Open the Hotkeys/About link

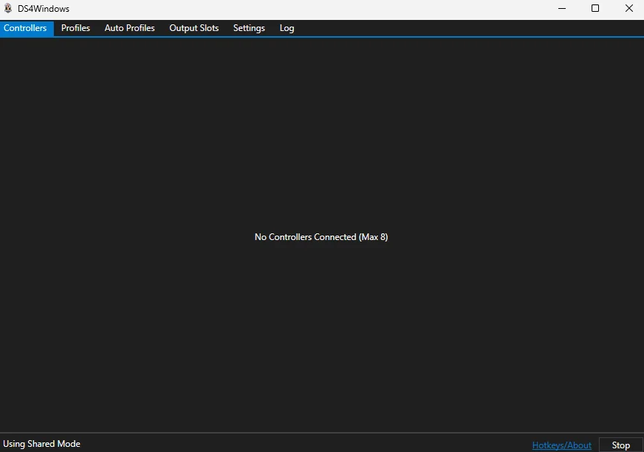562,445
